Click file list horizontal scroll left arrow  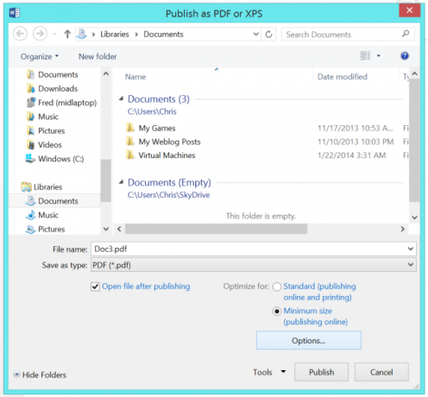click(119, 229)
